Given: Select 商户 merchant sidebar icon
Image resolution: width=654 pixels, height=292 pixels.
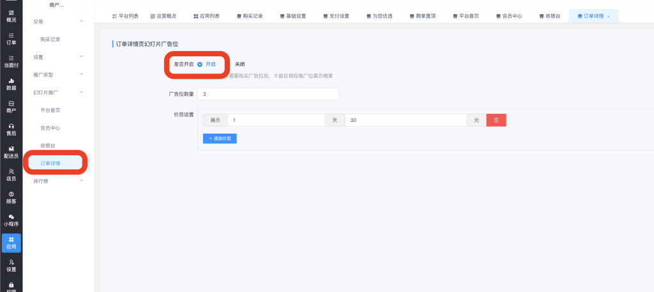Looking at the screenshot, I should pos(11,107).
